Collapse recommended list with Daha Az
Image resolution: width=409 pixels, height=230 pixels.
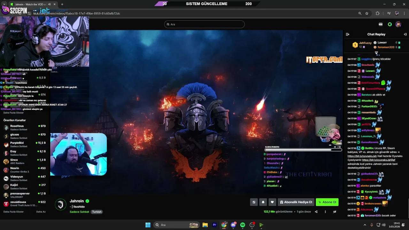click(x=41, y=212)
